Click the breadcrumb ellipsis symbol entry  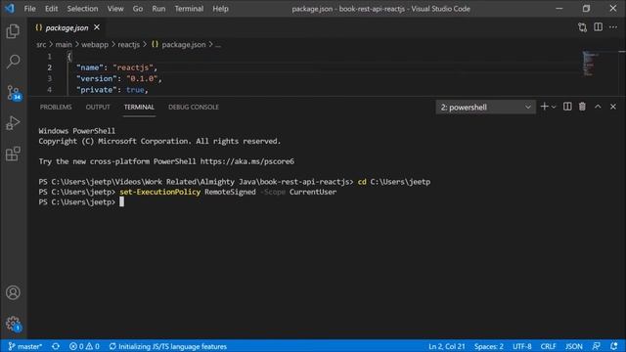[x=218, y=45]
